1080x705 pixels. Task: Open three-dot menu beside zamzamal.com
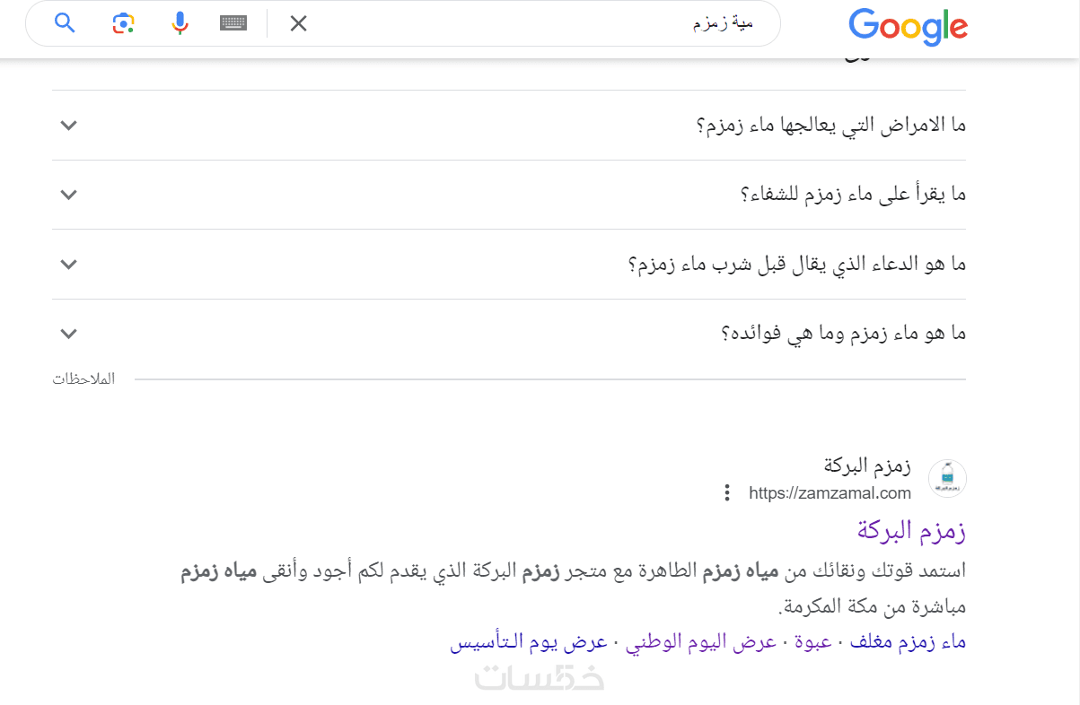pos(727,492)
